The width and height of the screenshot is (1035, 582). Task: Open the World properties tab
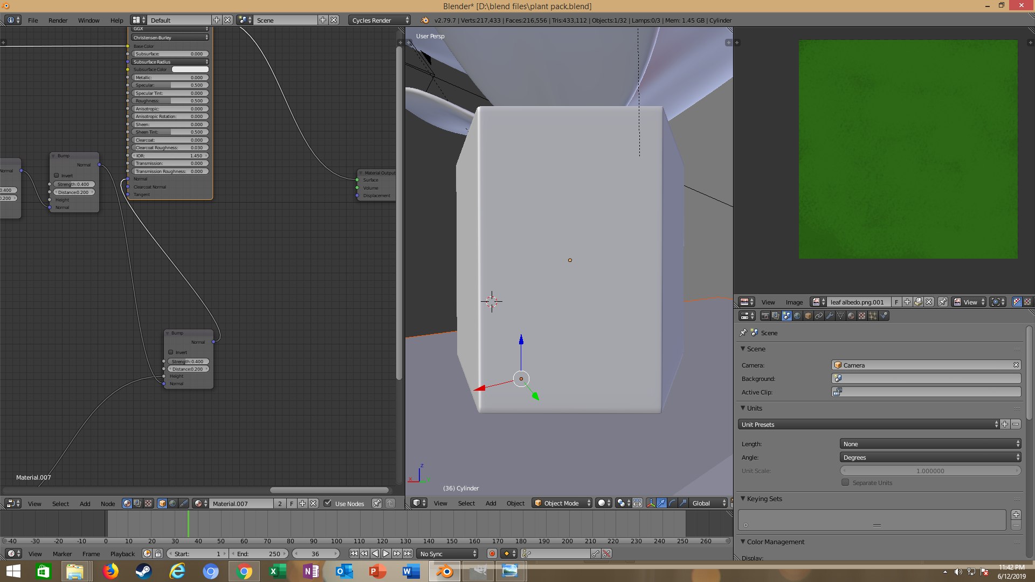[797, 316]
